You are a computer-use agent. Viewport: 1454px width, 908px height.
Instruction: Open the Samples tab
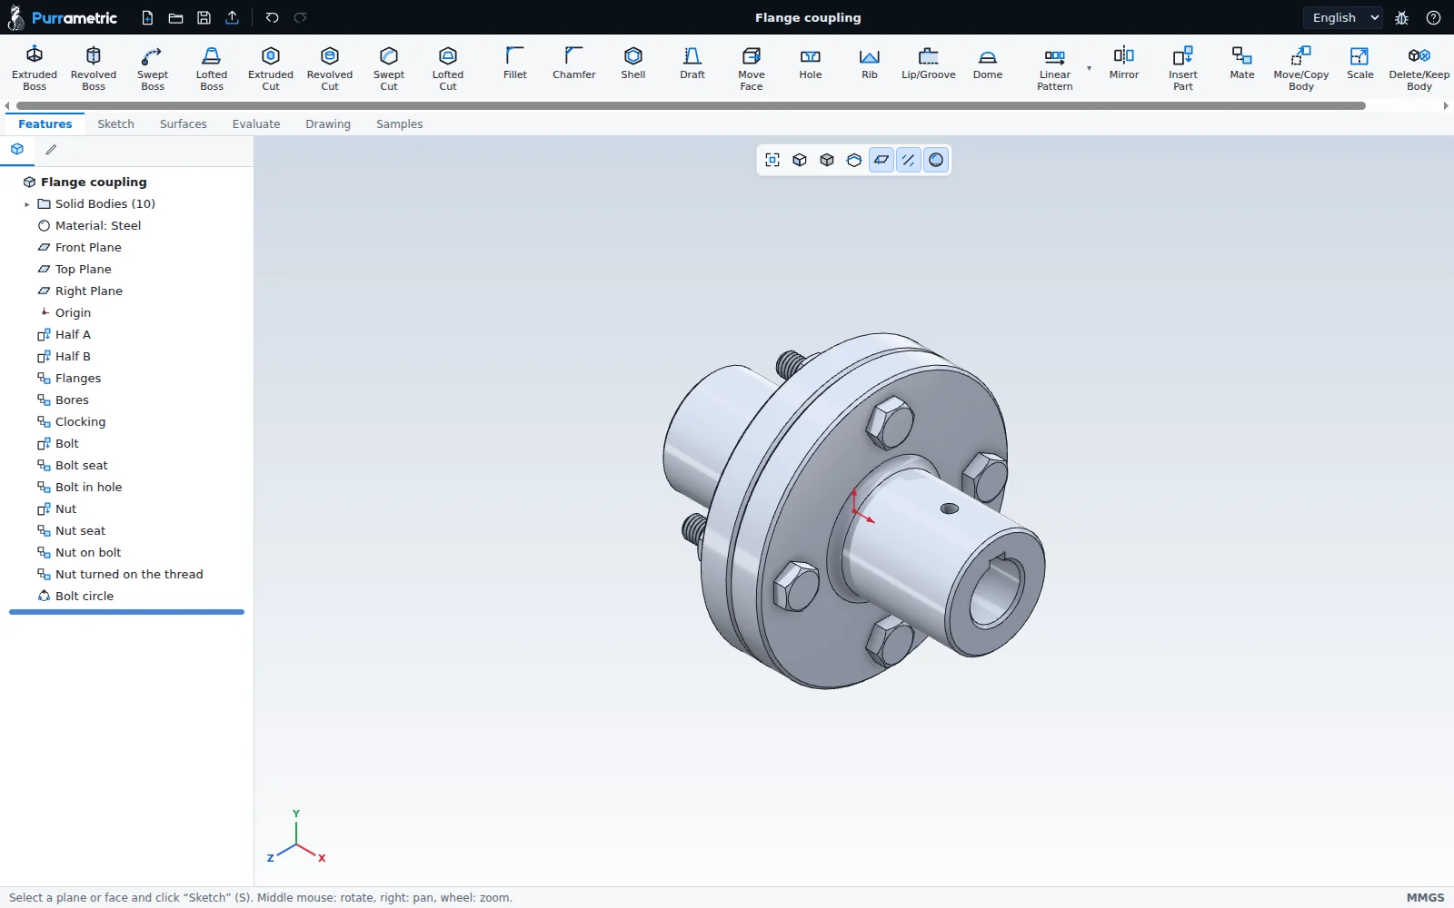click(399, 123)
